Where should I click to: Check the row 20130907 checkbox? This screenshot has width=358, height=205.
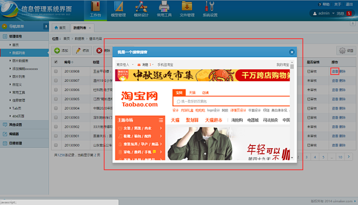point(56,81)
